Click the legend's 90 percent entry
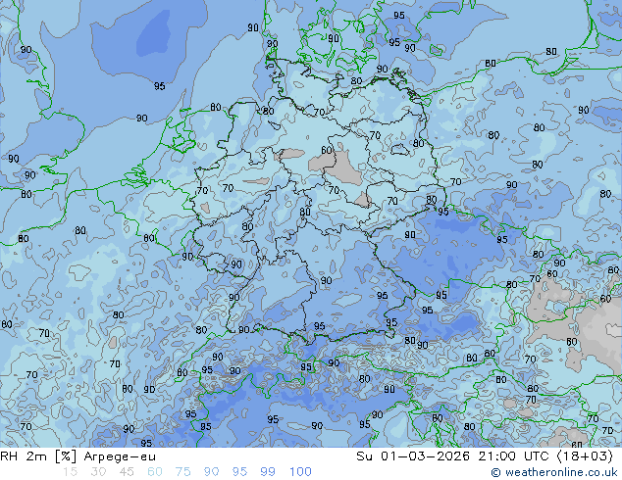This screenshot has width=622, height=480. (x=212, y=472)
